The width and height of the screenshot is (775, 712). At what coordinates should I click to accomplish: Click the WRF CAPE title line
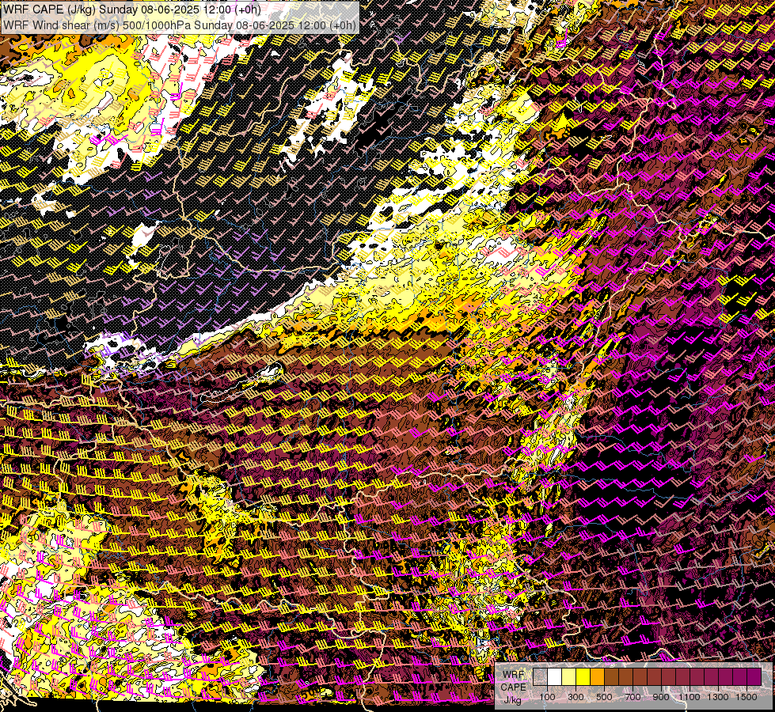click(x=132, y=9)
